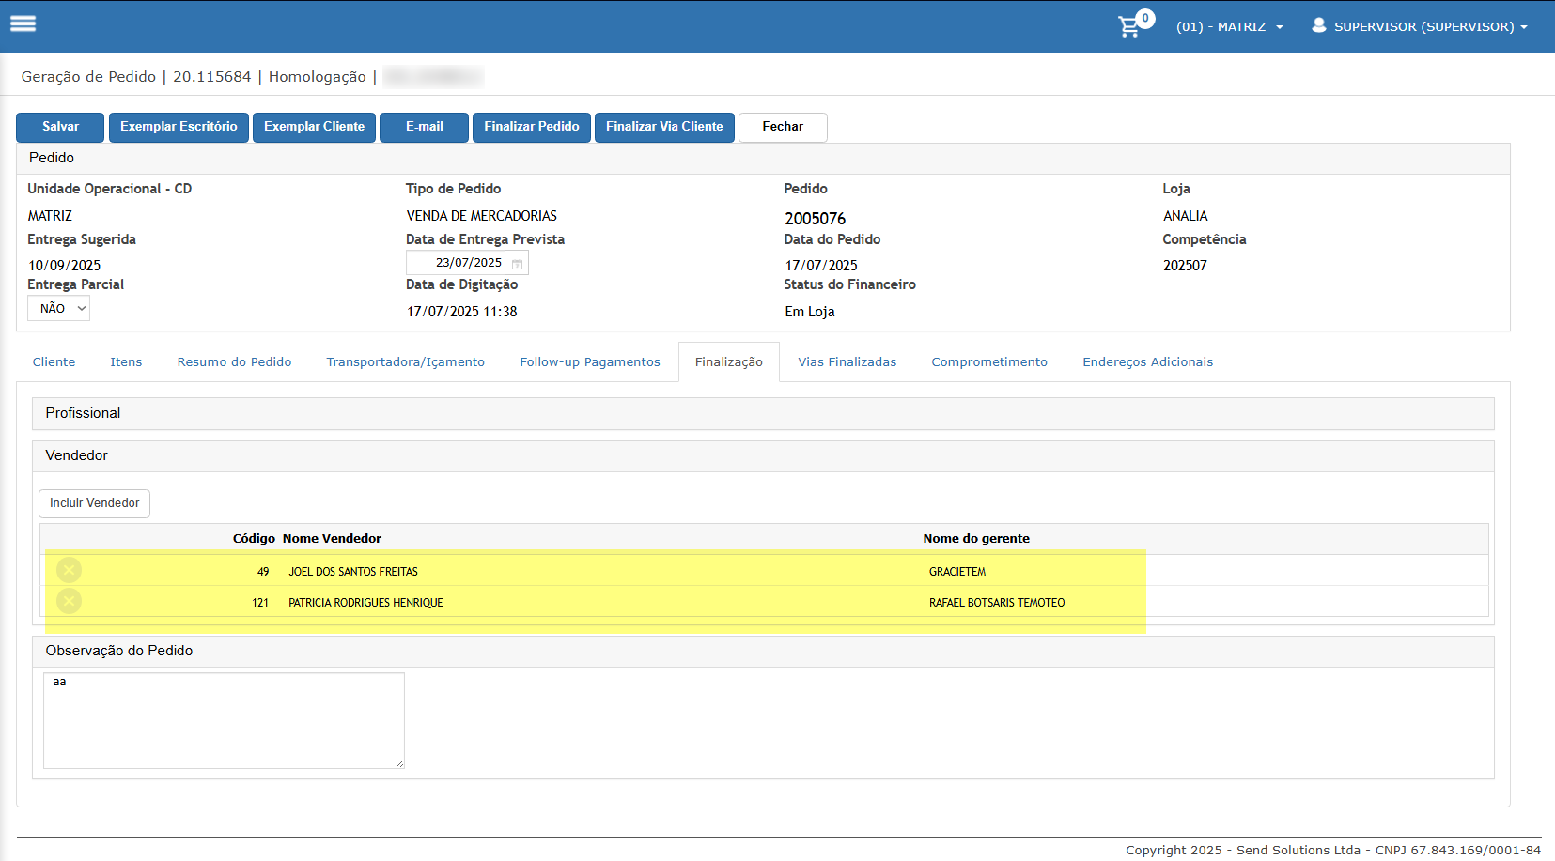Click the Loja value ANALIA

pyautogui.click(x=1186, y=216)
